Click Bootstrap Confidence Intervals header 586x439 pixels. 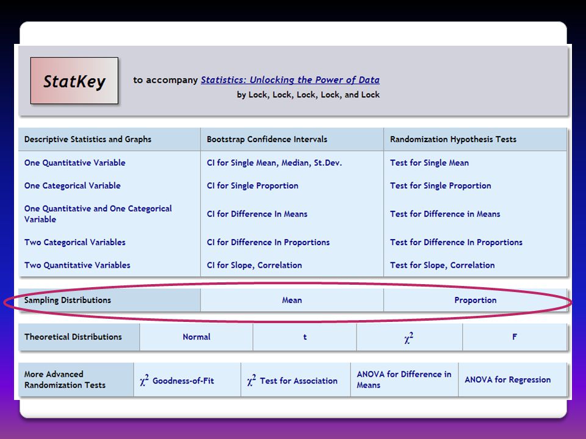pyautogui.click(x=267, y=139)
